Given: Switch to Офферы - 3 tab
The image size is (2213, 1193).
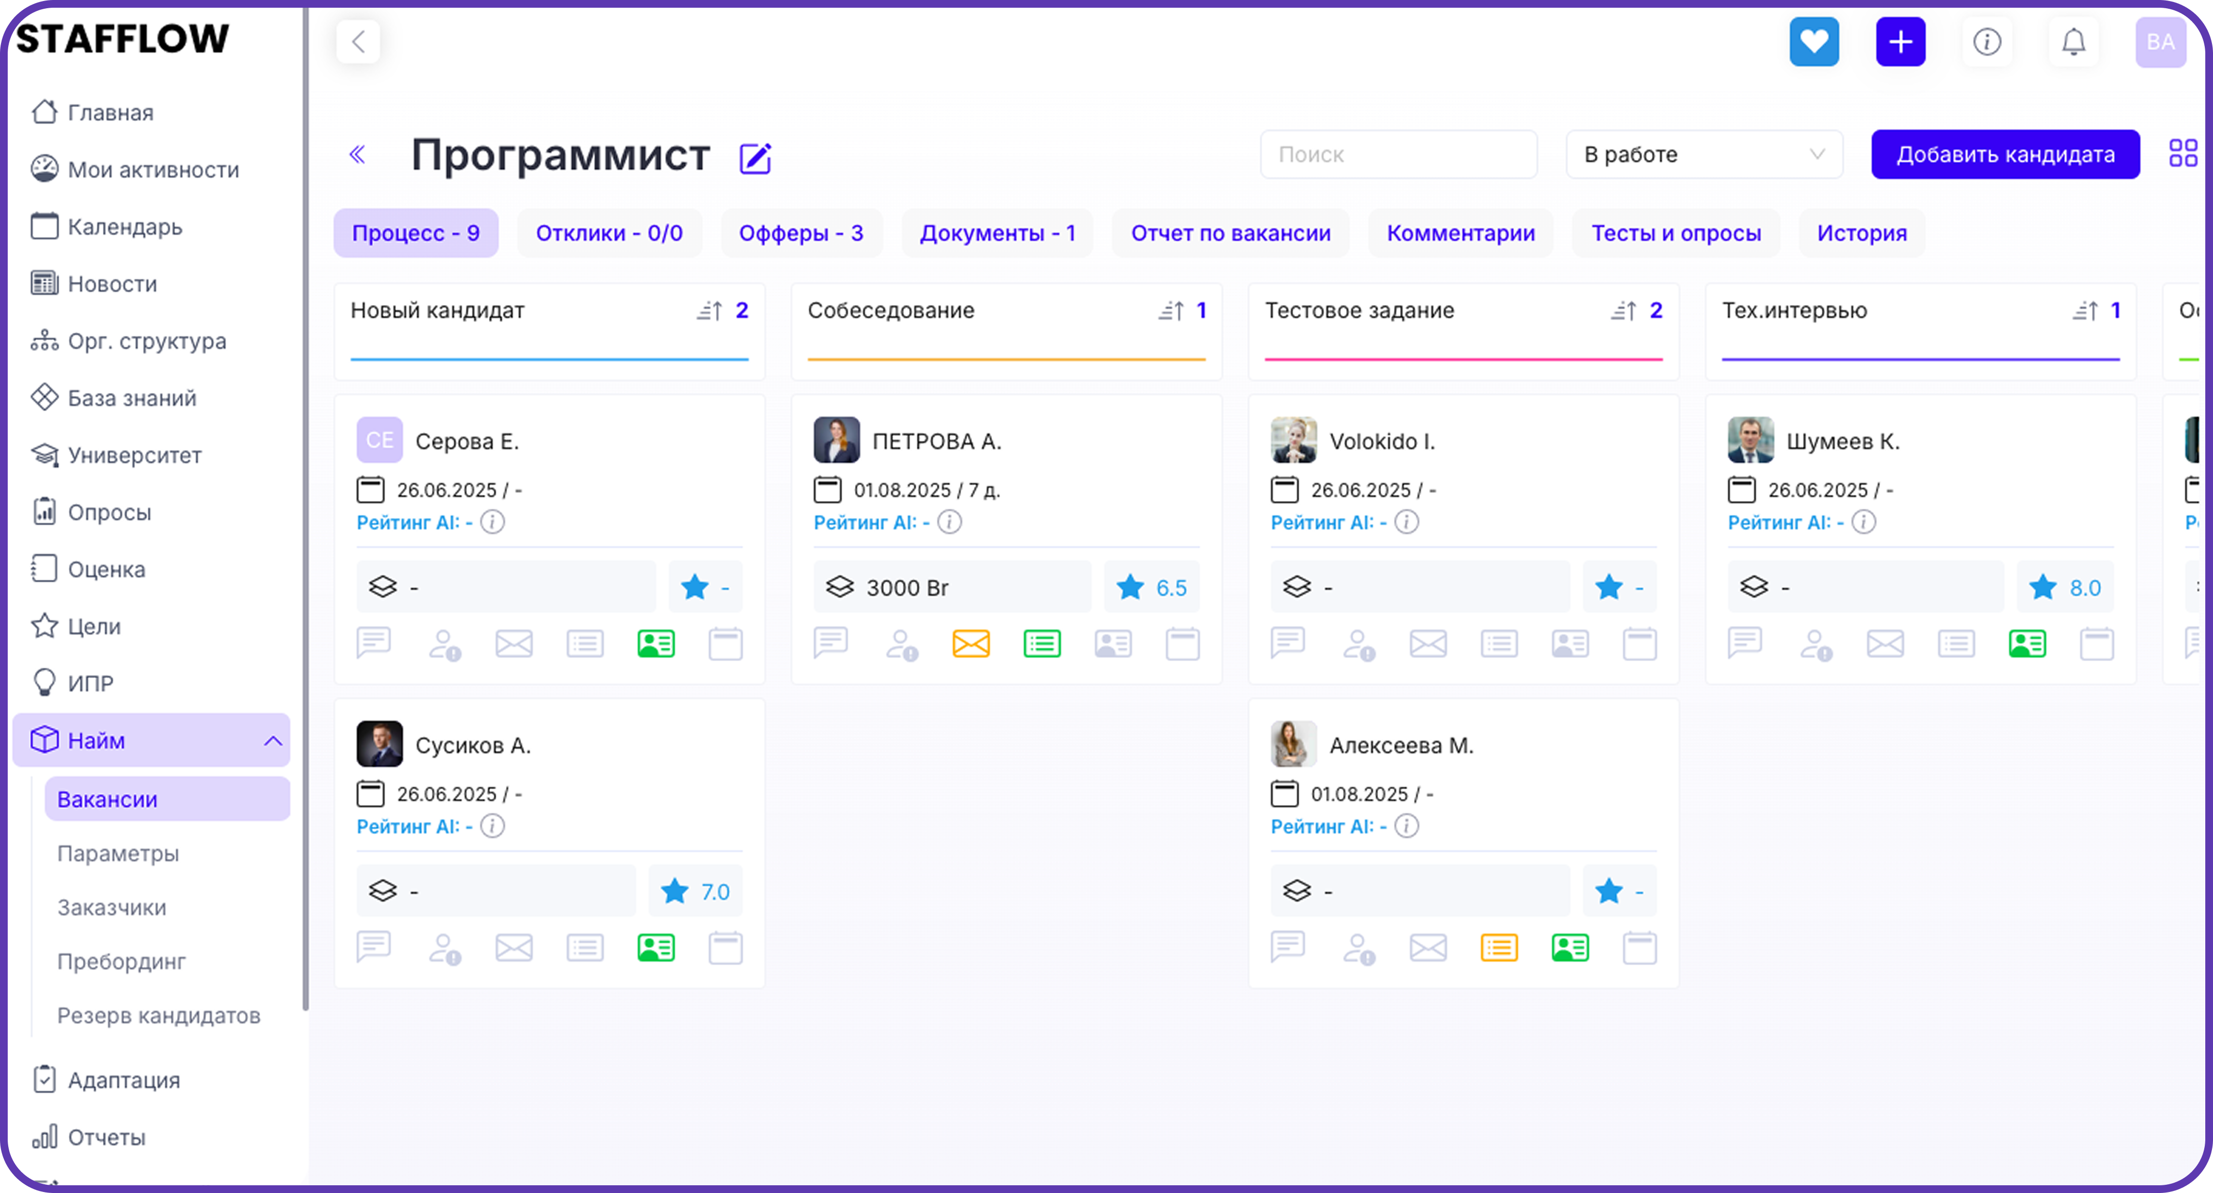Looking at the screenshot, I should click(x=800, y=234).
